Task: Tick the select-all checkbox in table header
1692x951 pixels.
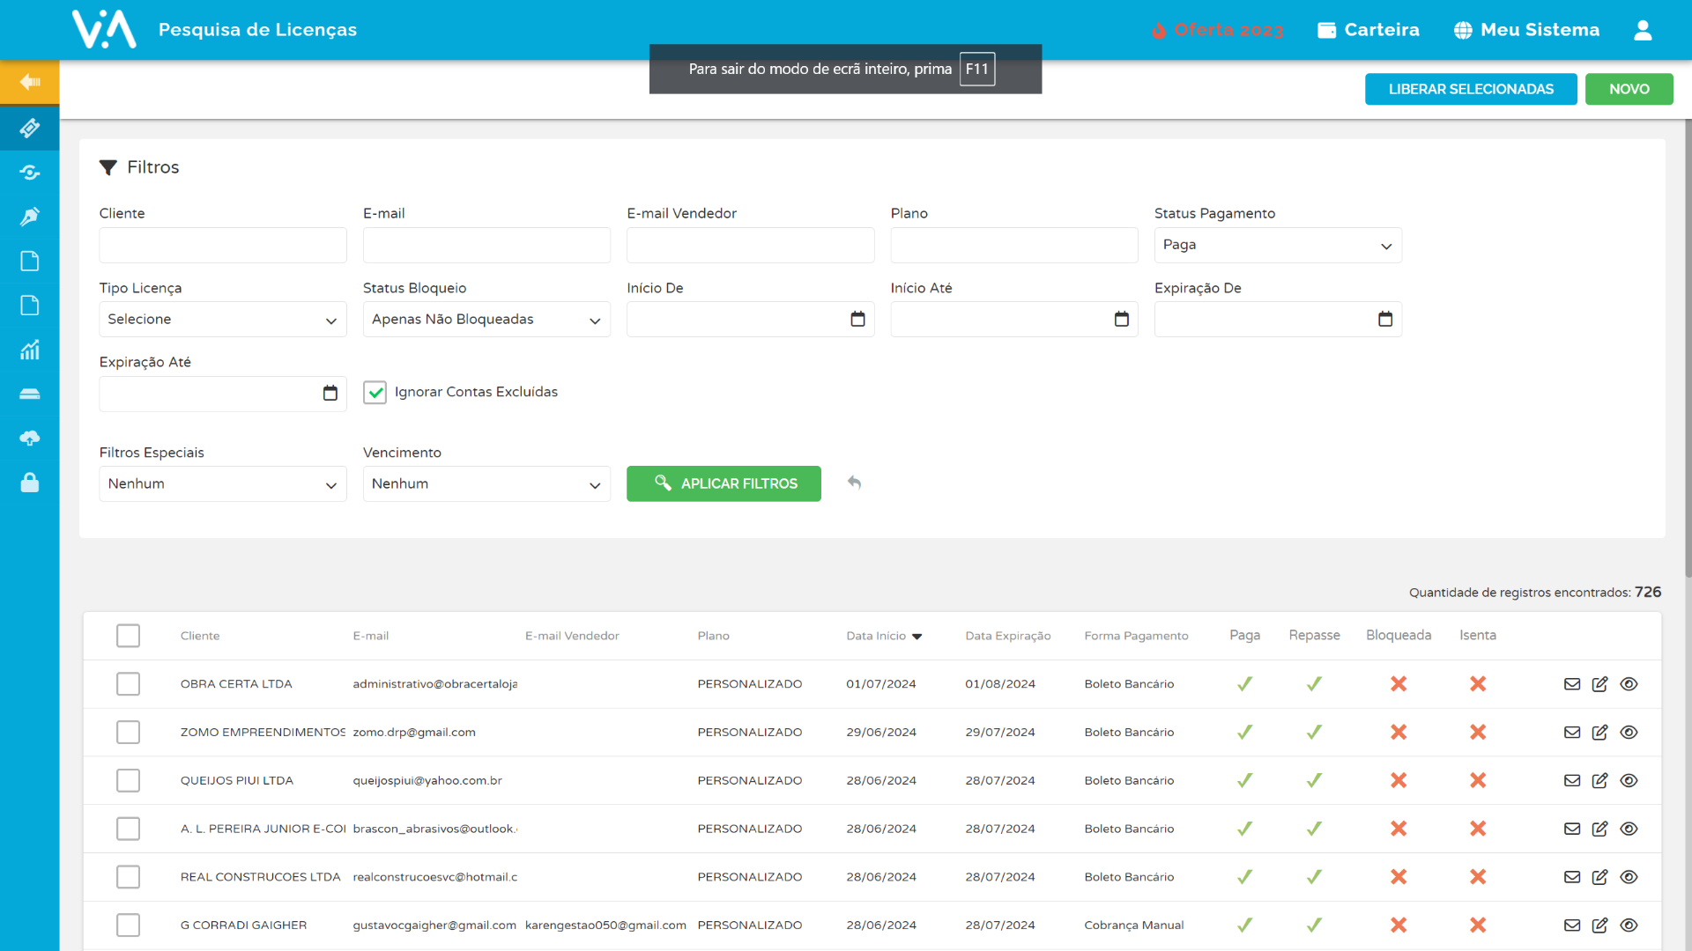Action: [128, 636]
